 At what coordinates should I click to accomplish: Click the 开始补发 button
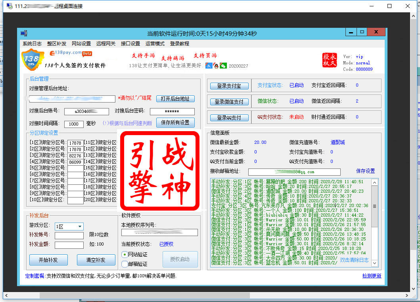coord(48,260)
